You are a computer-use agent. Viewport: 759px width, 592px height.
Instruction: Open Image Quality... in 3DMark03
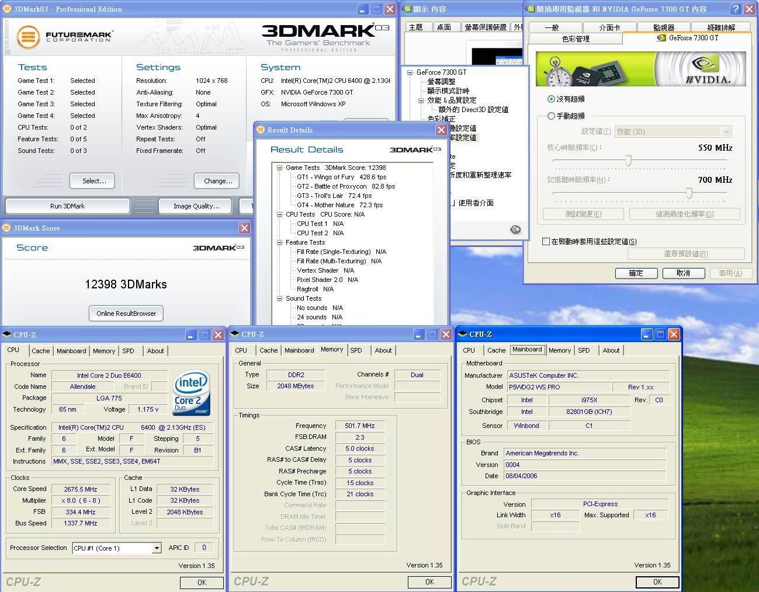[x=196, y=206]
